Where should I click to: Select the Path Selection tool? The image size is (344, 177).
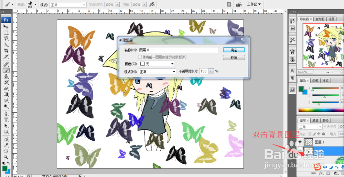click(6, 126)
